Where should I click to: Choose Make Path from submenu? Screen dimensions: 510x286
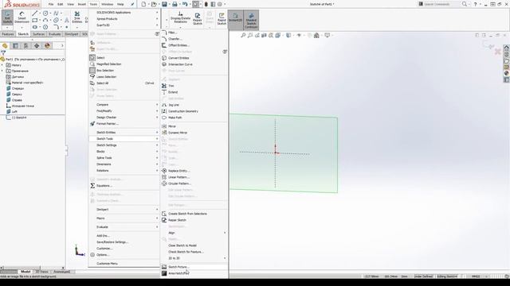coord(194,118)
